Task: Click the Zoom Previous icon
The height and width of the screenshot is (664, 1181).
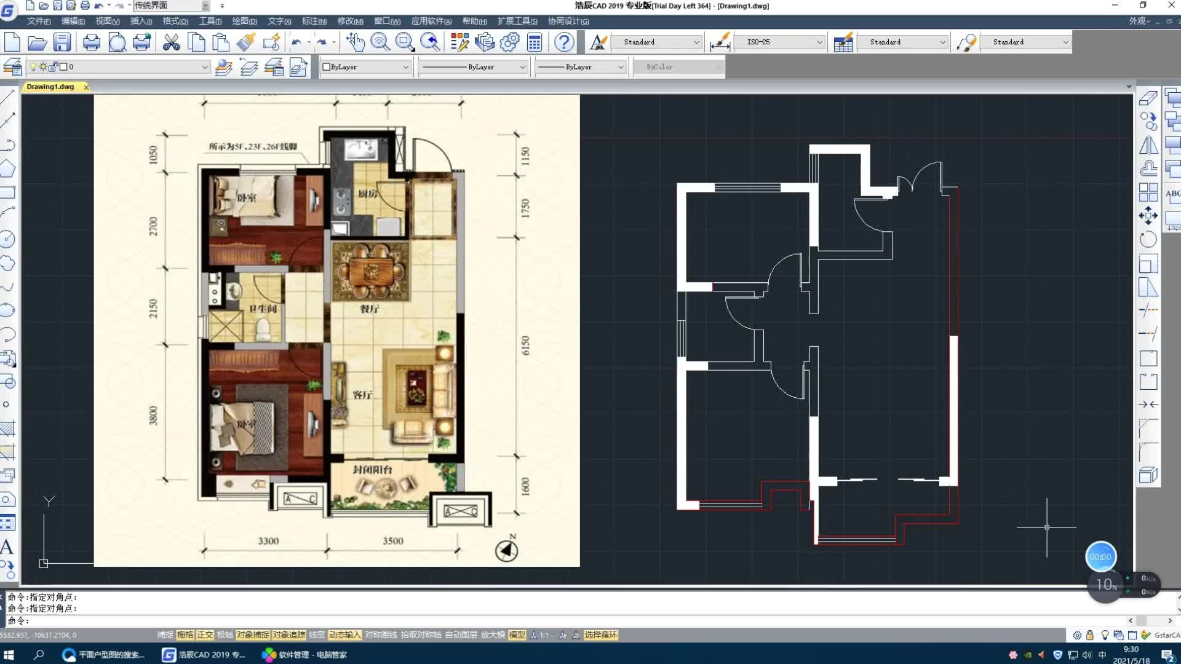Action: [430, 42]
